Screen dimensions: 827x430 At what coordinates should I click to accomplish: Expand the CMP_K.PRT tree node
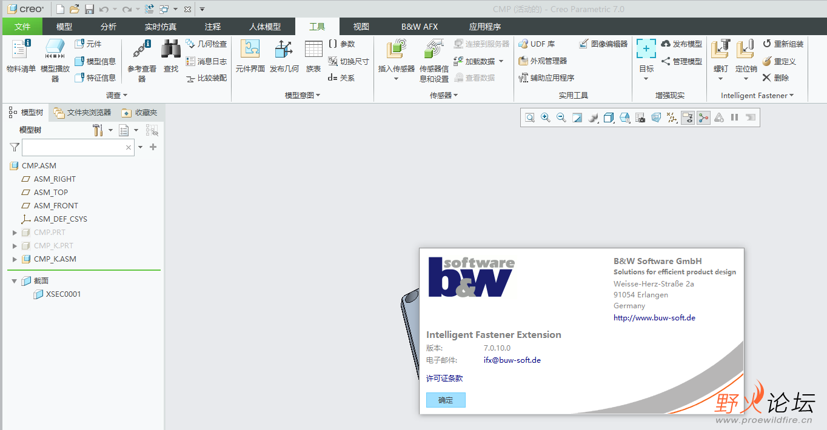(x=15, y=246)
